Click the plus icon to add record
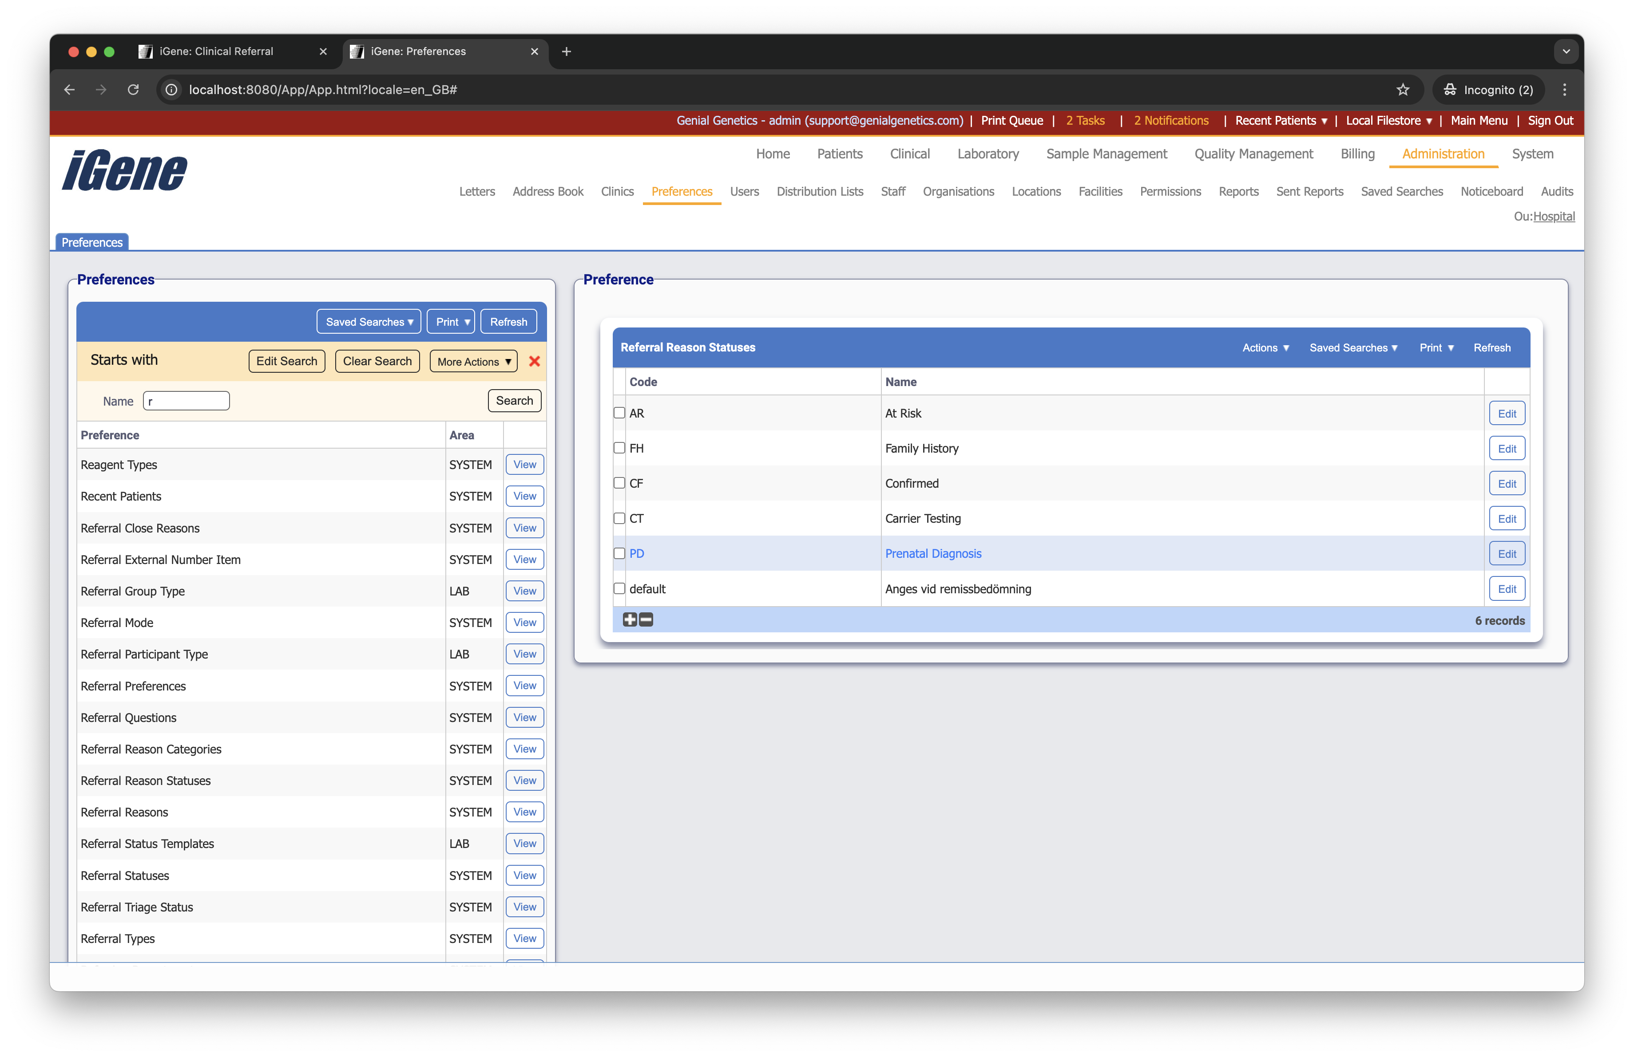Image resolution: width=1634 pixels, height=1057 pixels. pos(630,620)
